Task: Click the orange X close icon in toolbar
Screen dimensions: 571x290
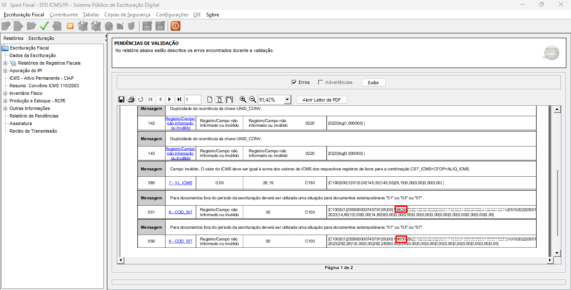Action: [x=70, y=26]
